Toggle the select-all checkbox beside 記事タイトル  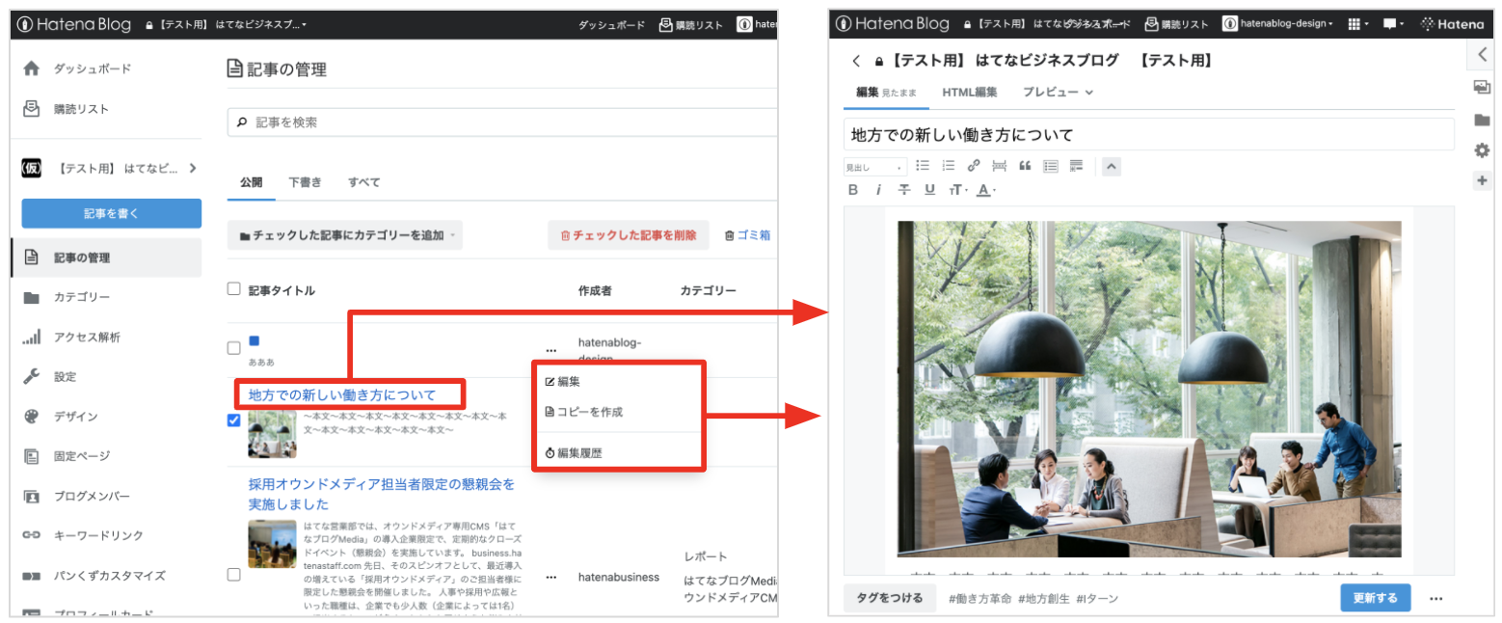[x=233, y=289]
